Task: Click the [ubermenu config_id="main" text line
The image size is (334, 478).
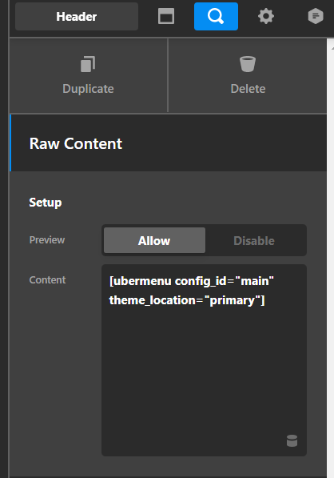Action: 192,281
